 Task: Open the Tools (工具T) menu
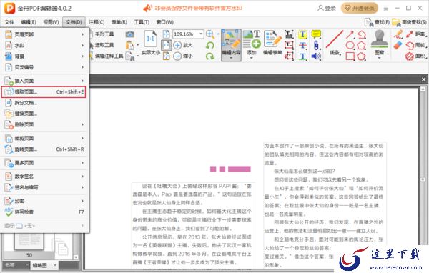point(142,22)
